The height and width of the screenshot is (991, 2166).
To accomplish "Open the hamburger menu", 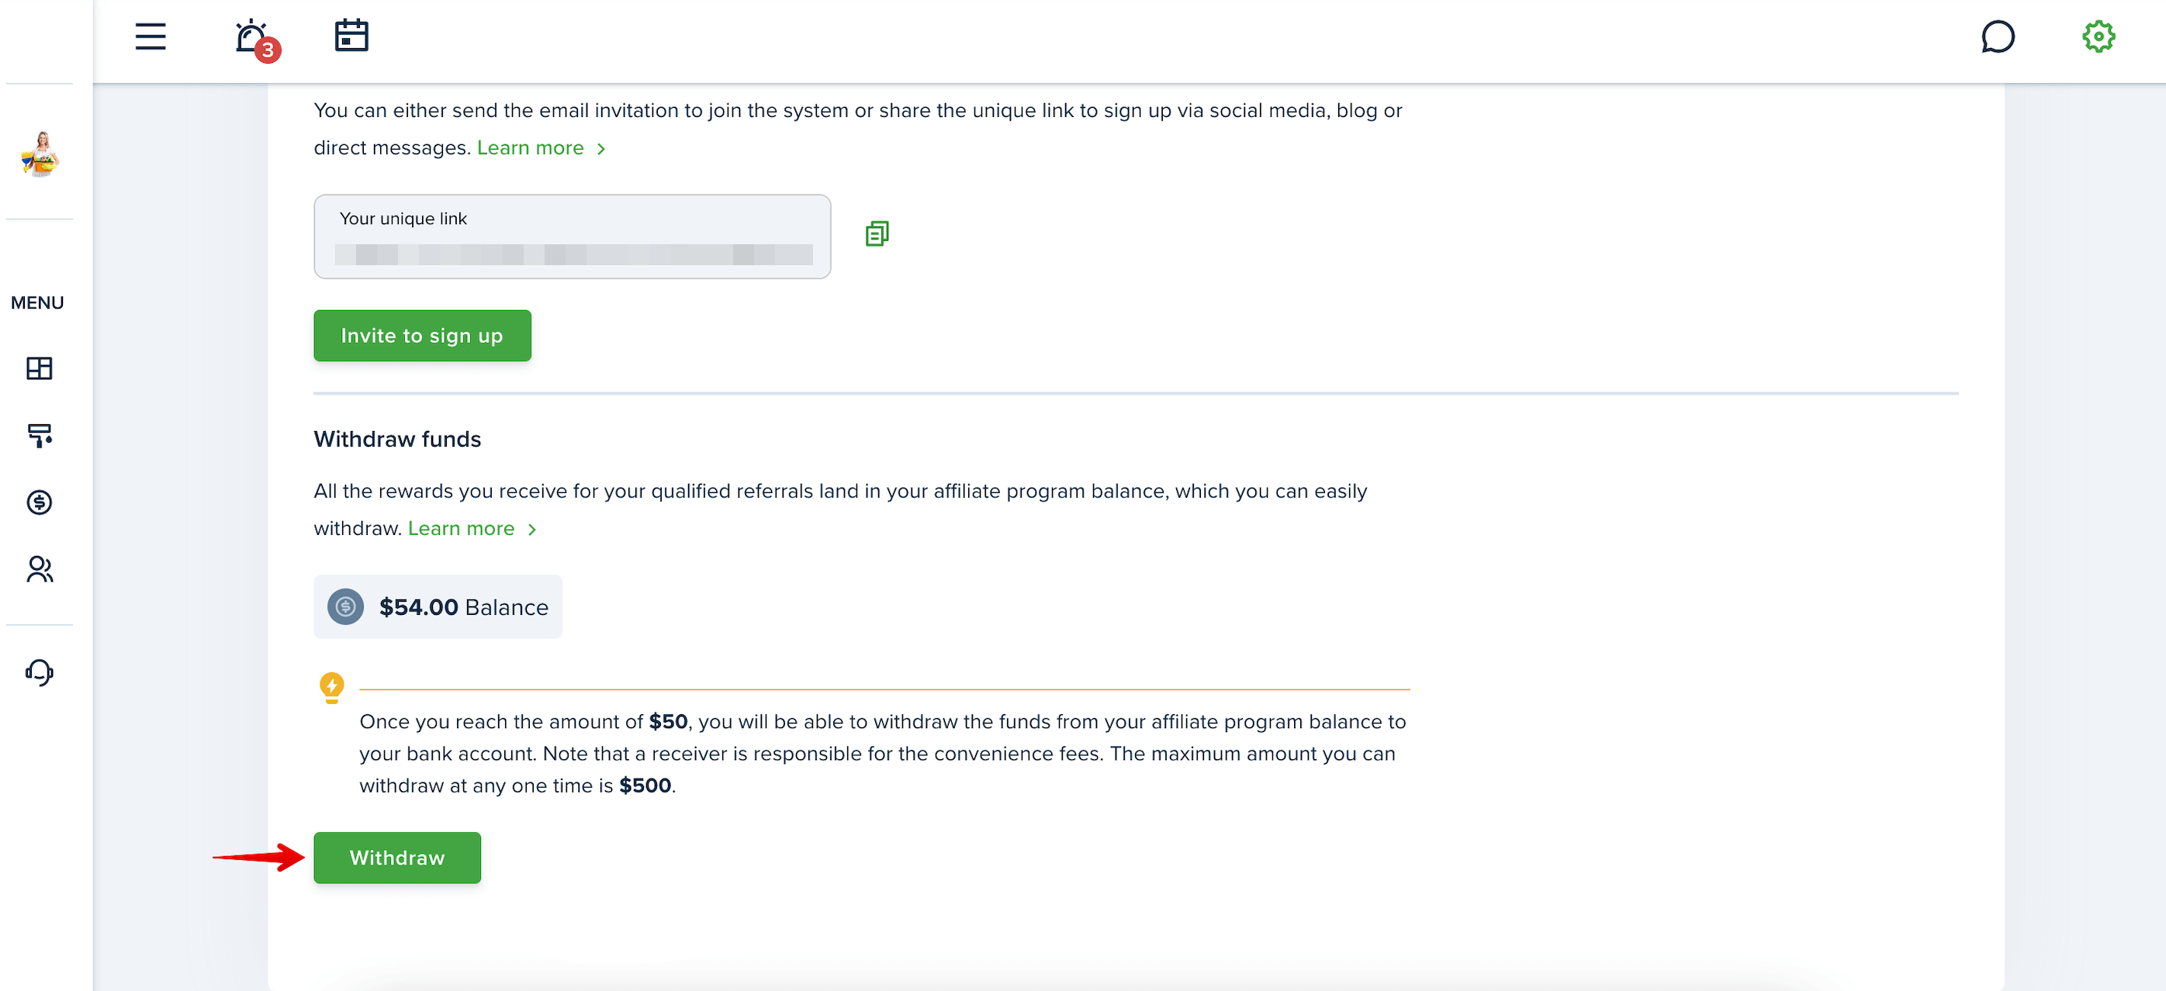I will point(151,36).
